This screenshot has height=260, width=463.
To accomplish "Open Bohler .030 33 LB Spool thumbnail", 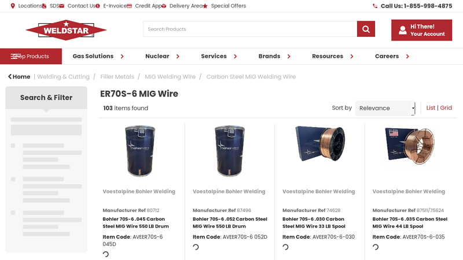I will [x=320, y=144].
